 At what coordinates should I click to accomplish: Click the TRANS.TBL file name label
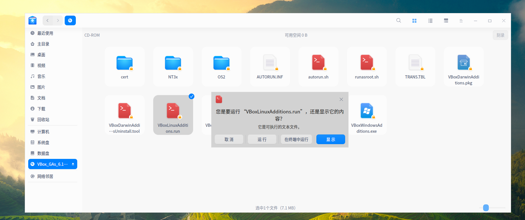pyautogui.click(x=415, y=77)
